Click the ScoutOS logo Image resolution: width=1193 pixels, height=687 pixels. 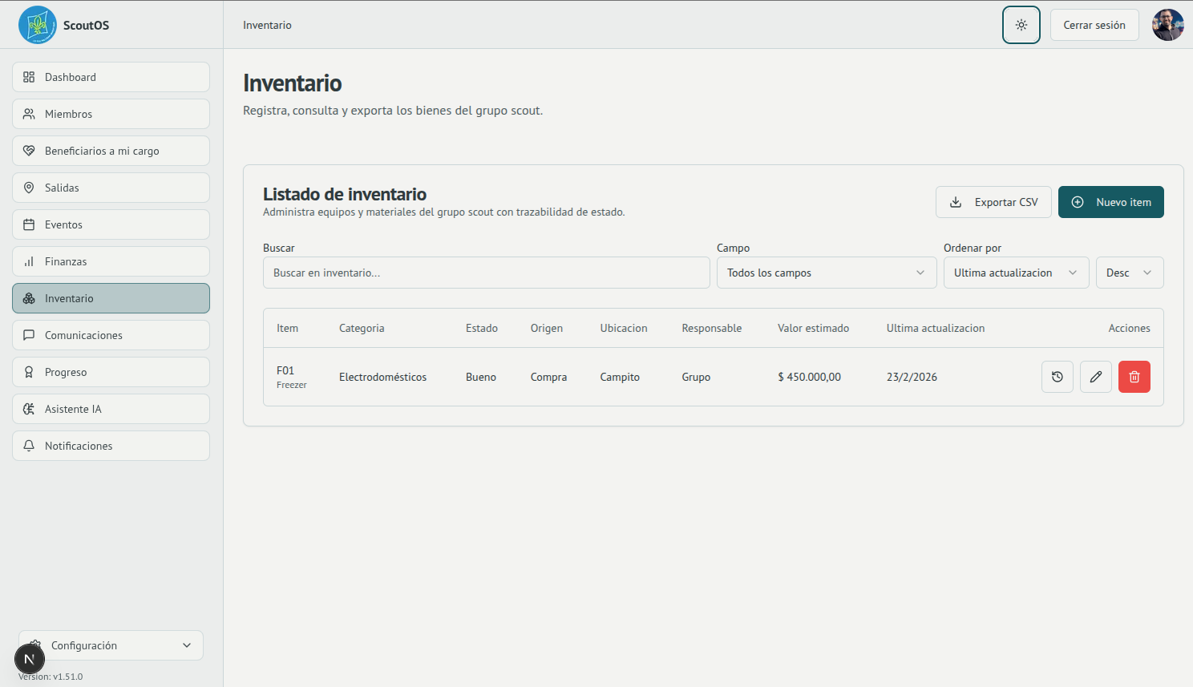pyautogui.click(x=38, y=25)
